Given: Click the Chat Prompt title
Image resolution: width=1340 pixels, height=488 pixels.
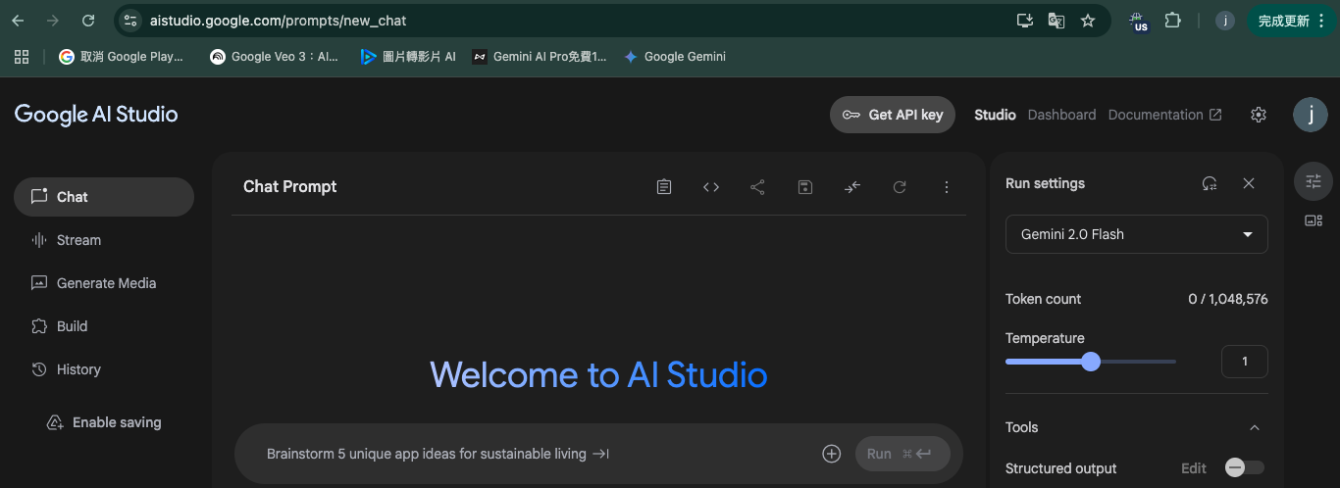Looking at the screenshot, I should (290, 186).
